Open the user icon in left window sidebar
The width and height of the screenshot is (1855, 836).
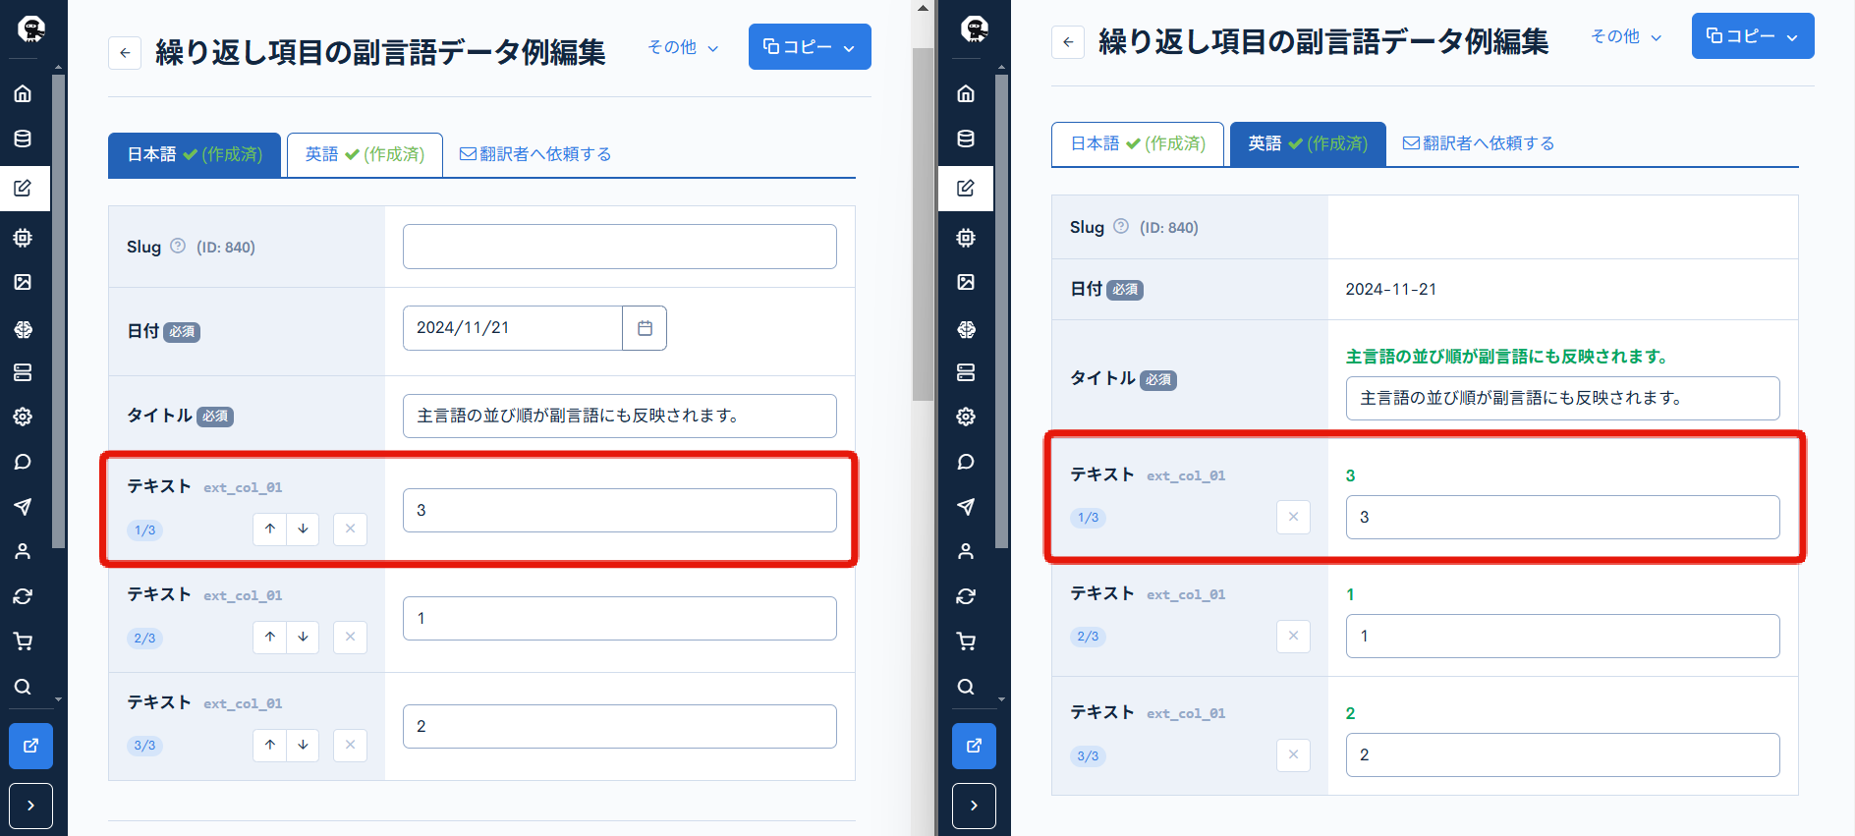23,551
